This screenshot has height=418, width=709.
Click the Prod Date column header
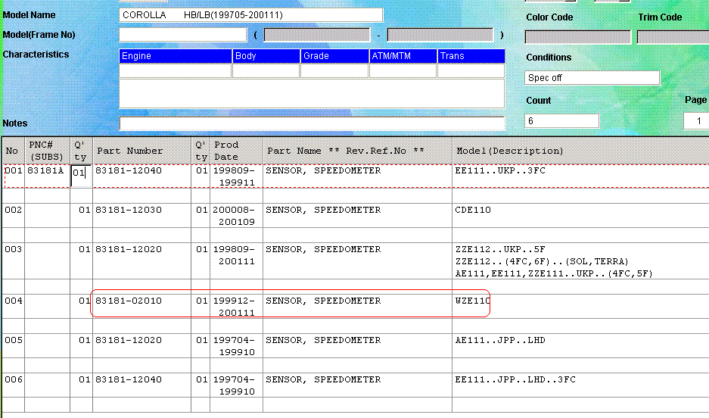point(237,151)
